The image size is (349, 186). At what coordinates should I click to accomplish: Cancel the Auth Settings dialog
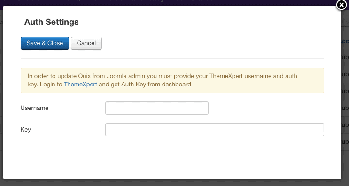click(86, 43)
